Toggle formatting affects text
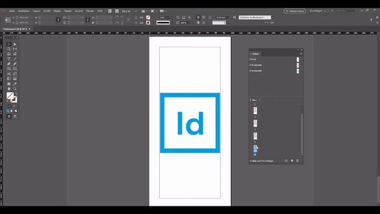Image resolution: width=380 pixels, height=214 pixels. click(14, 106)
